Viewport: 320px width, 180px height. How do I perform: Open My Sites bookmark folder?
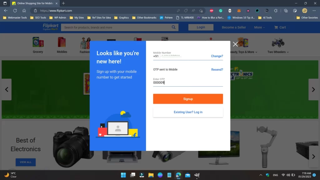tap(77, 17)
